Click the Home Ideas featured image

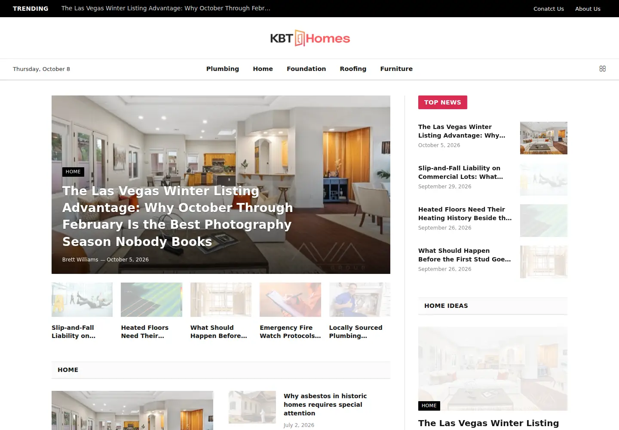coord(493,369)
